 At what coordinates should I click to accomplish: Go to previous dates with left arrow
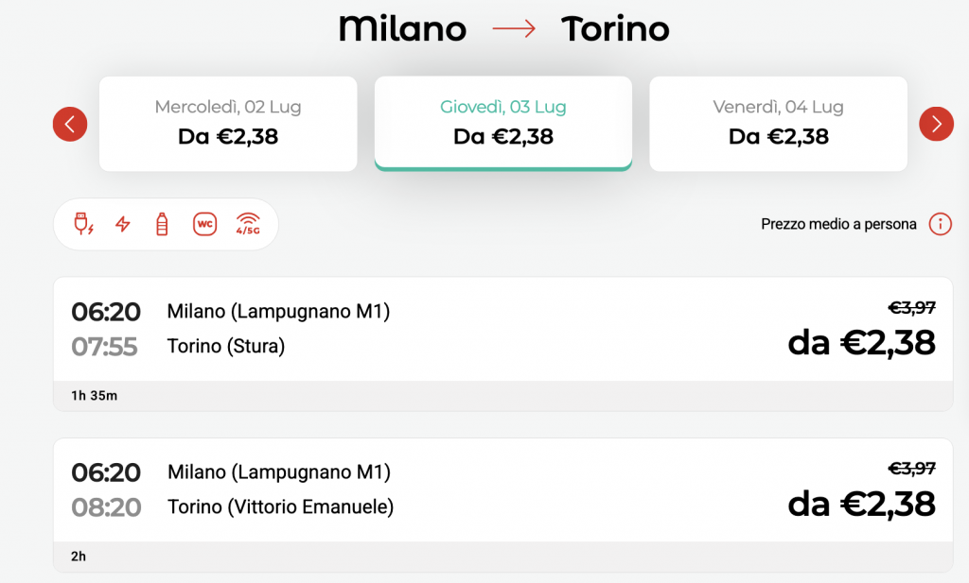pos(70,124)
